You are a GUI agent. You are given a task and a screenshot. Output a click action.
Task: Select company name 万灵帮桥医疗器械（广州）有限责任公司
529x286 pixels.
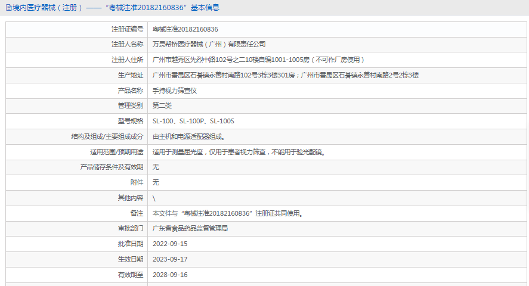coord(209,45)
